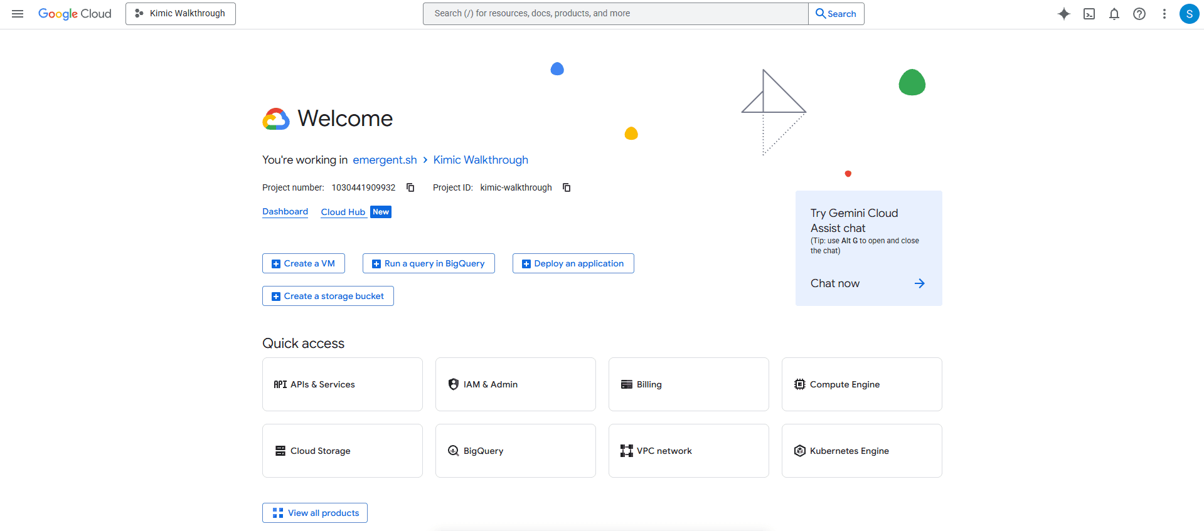Focus the resource search field
Screen dimensions: 1204x531
point(615,14)
